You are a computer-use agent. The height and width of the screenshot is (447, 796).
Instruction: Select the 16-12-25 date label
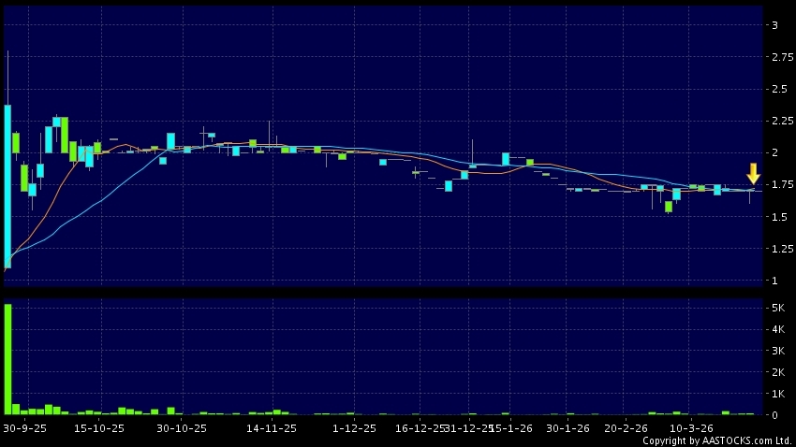(419, 427)
